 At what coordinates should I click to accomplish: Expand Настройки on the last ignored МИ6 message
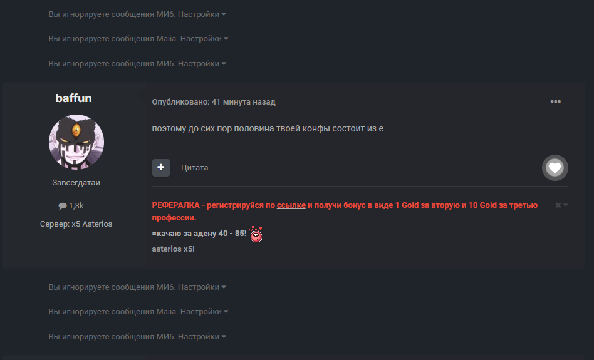[202, 337]
